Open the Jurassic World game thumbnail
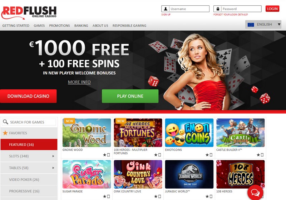 point(189,174)
